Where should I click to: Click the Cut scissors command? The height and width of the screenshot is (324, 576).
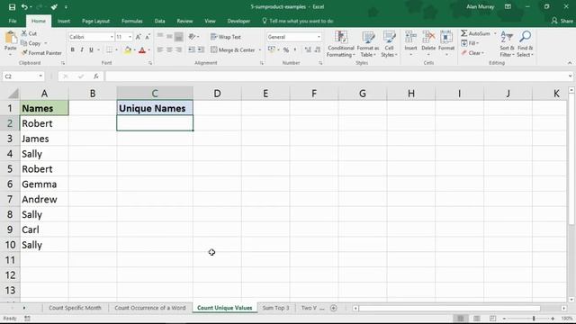pyautogui.click(x=29, y=33)
